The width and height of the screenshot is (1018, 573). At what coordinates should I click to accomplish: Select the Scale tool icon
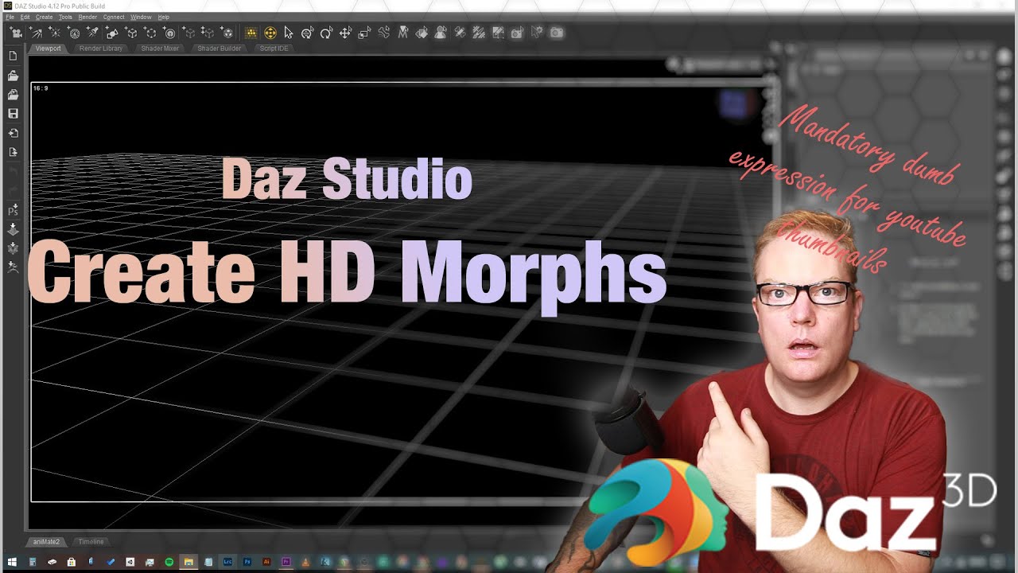(364, 33)
